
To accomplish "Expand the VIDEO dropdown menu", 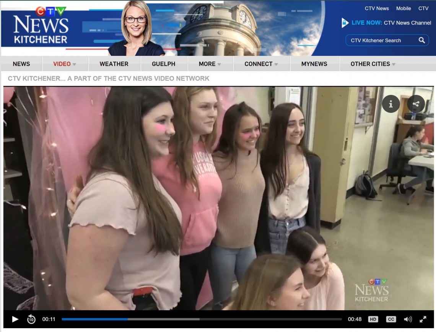I will point(65,64).
